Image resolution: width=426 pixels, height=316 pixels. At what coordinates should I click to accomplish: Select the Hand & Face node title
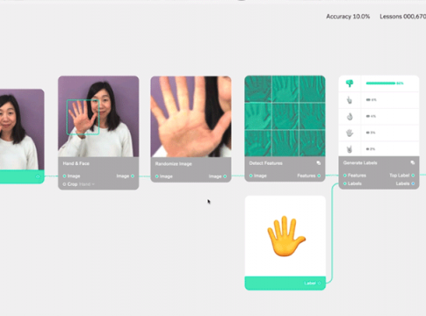[x=76, y=163]
